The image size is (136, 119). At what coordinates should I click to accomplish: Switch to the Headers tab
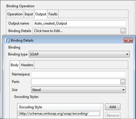[x=27, y=65]
